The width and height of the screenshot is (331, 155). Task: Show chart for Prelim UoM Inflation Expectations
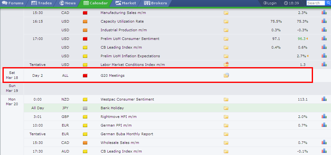(324, 56)
